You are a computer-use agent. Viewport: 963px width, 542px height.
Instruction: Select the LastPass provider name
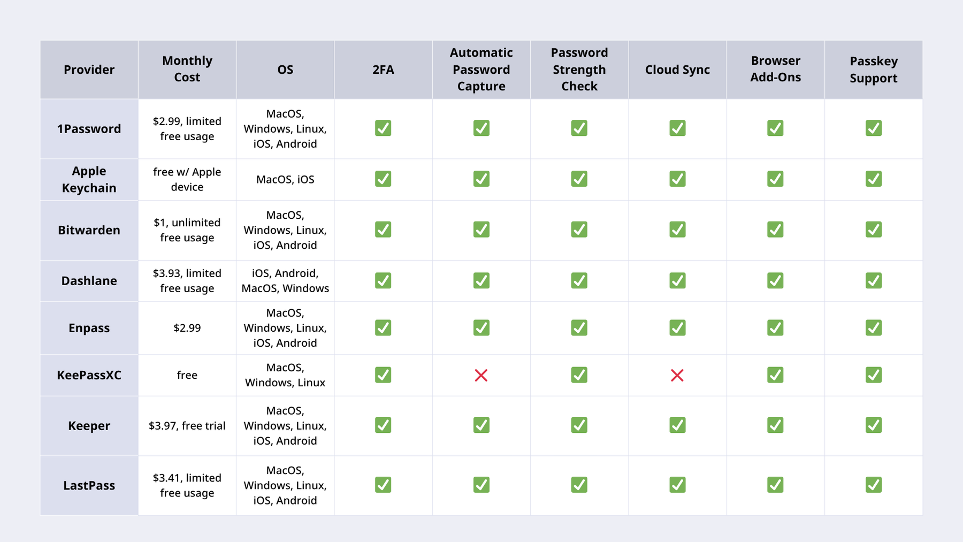[x=89, y=485]
